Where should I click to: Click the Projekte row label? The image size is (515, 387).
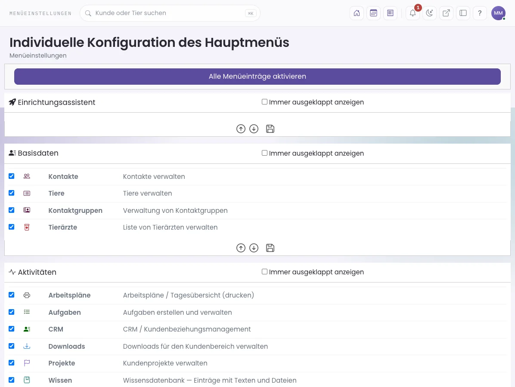[62, 363]
